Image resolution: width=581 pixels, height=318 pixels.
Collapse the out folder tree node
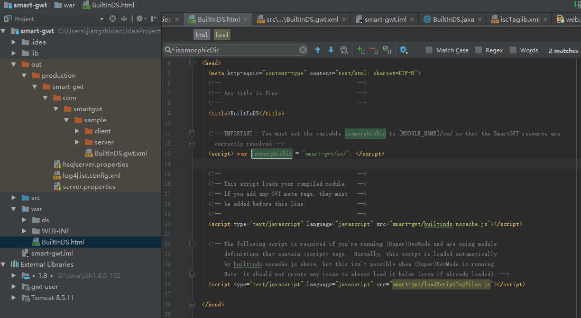coord(14,65)
